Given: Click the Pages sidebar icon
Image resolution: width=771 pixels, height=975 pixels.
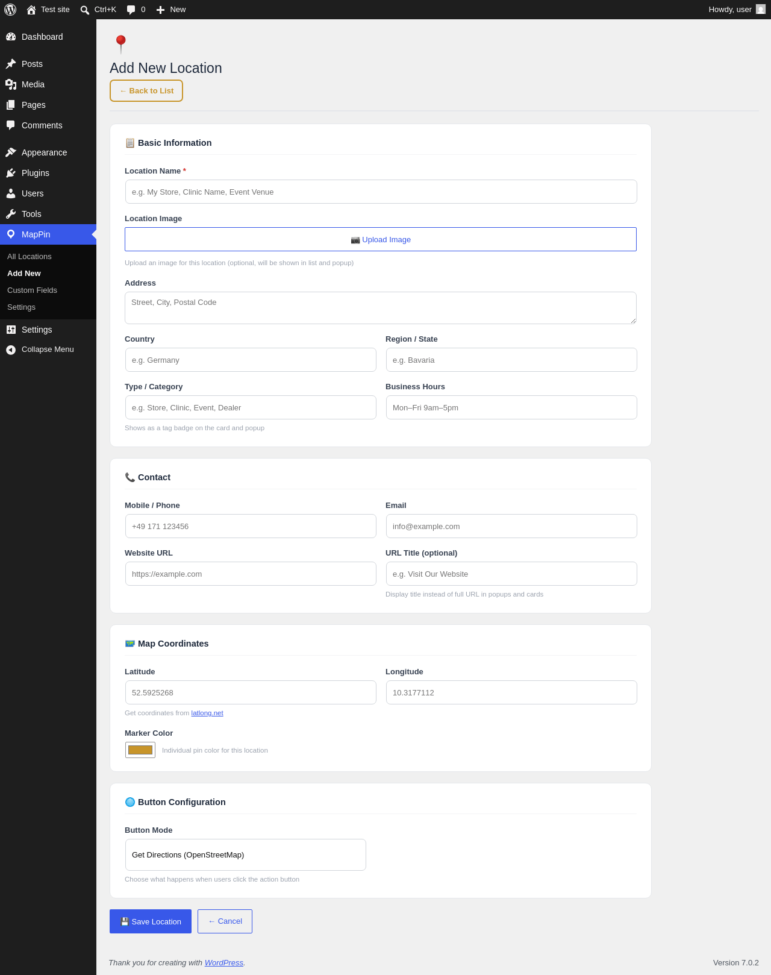Looking at the screenshot, I should pyautogui.click(x=11, y=105).
